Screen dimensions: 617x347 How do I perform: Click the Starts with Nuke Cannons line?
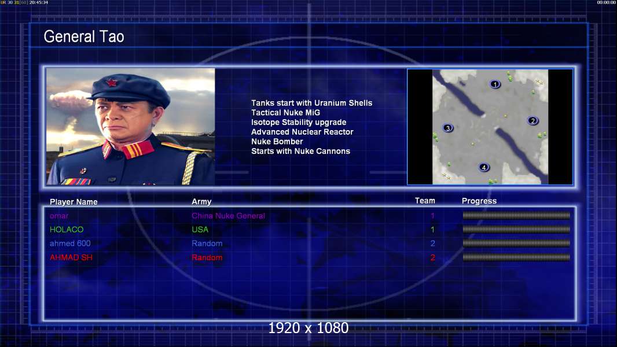pos(300,151)
